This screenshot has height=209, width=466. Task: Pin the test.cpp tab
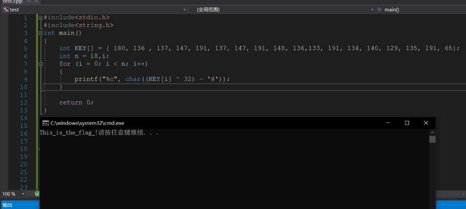click(29, 2)
